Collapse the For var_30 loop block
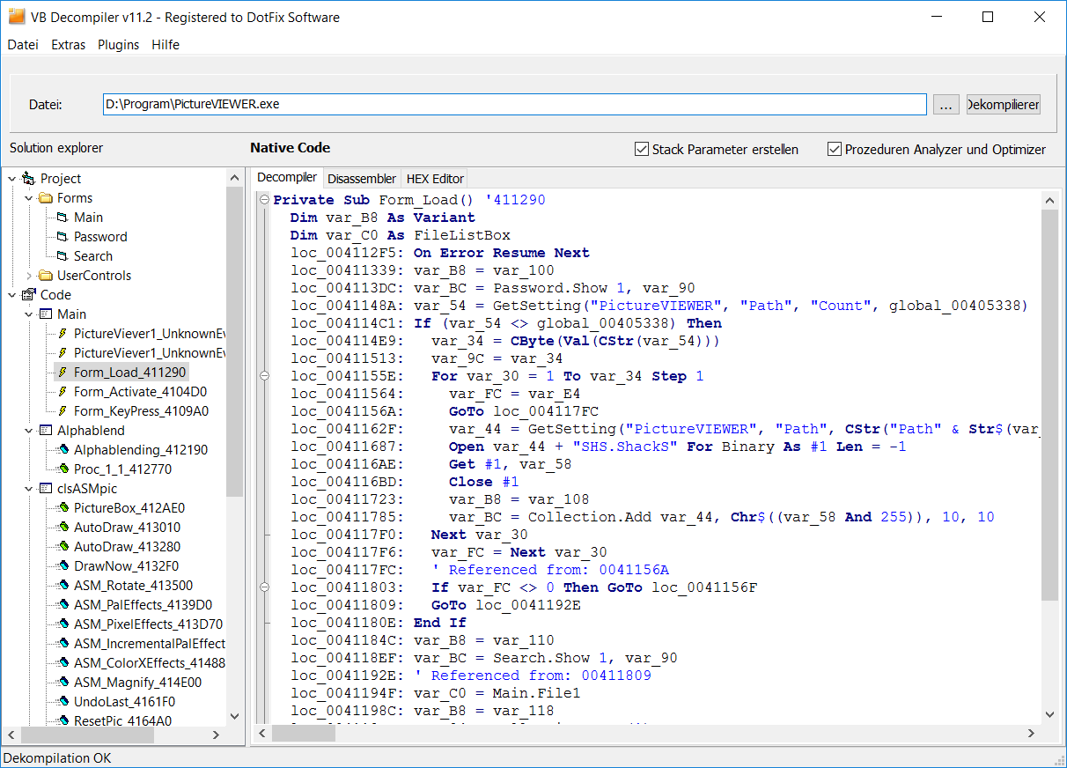The width and height of the screenshot is (1067, 768). point(264,376)
